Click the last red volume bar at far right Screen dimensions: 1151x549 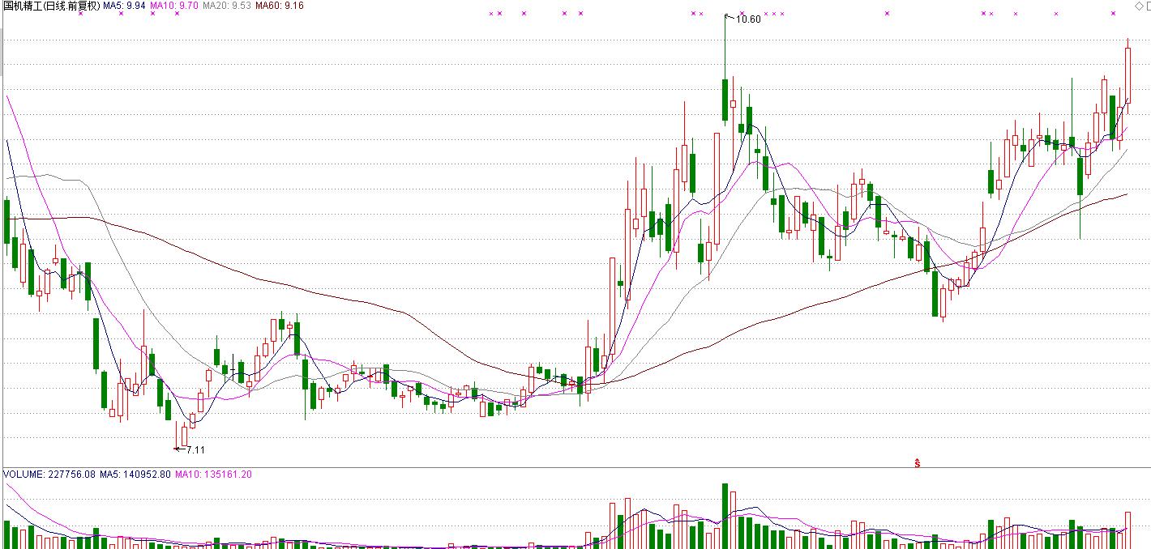pyautogui.click(x=1127, y=530)
